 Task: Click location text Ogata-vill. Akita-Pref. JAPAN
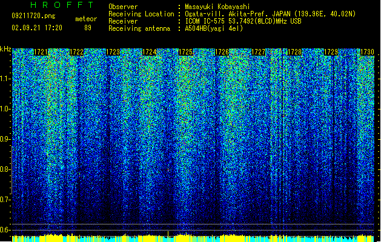click(x=237, y=14)
